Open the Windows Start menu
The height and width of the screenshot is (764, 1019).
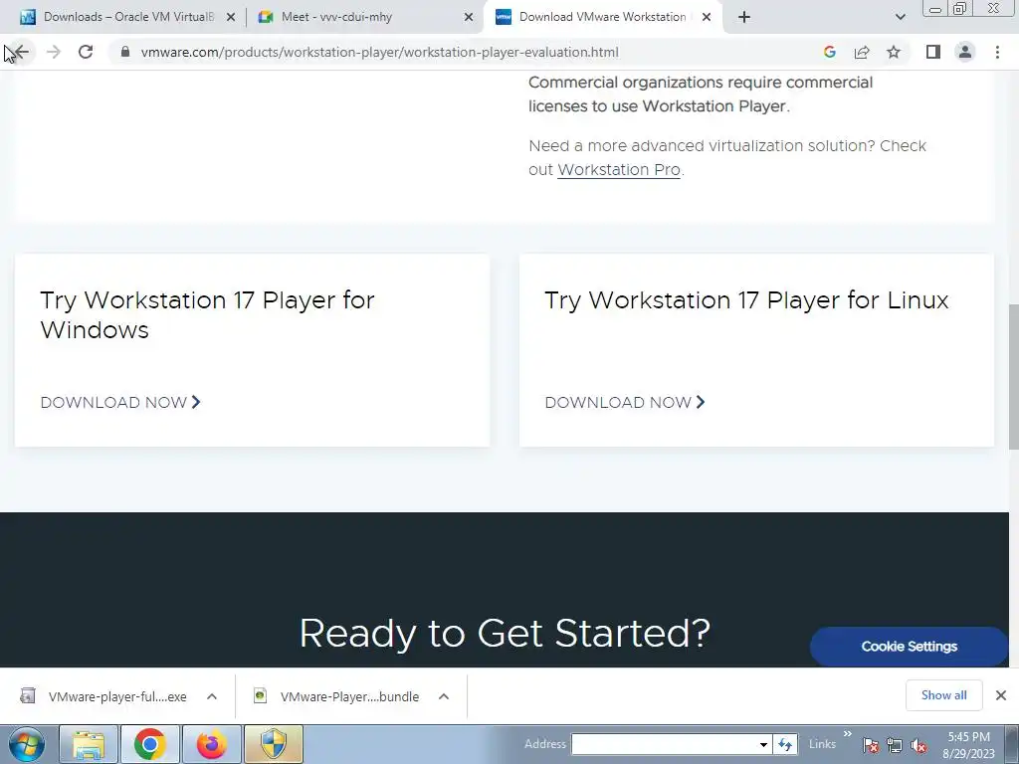[27, 744]
